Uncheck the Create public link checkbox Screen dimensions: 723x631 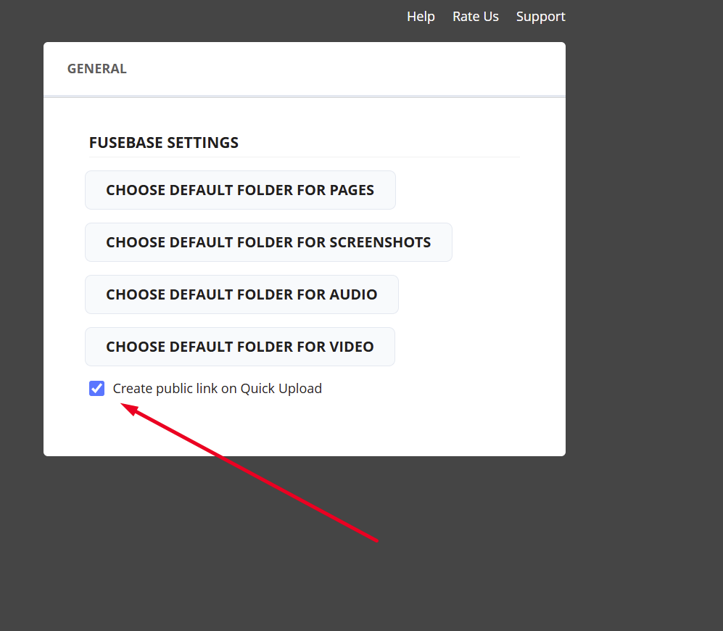coord(97,389)
